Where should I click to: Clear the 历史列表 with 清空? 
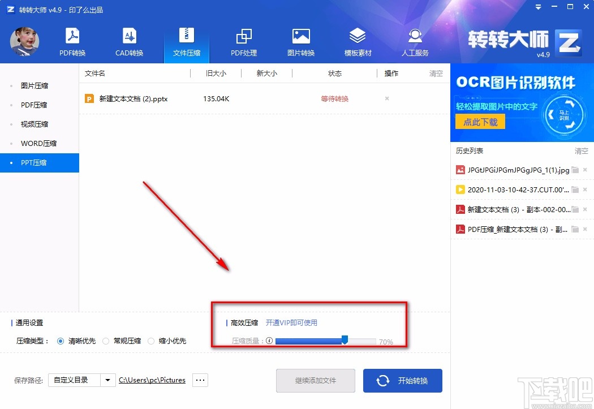581,150
